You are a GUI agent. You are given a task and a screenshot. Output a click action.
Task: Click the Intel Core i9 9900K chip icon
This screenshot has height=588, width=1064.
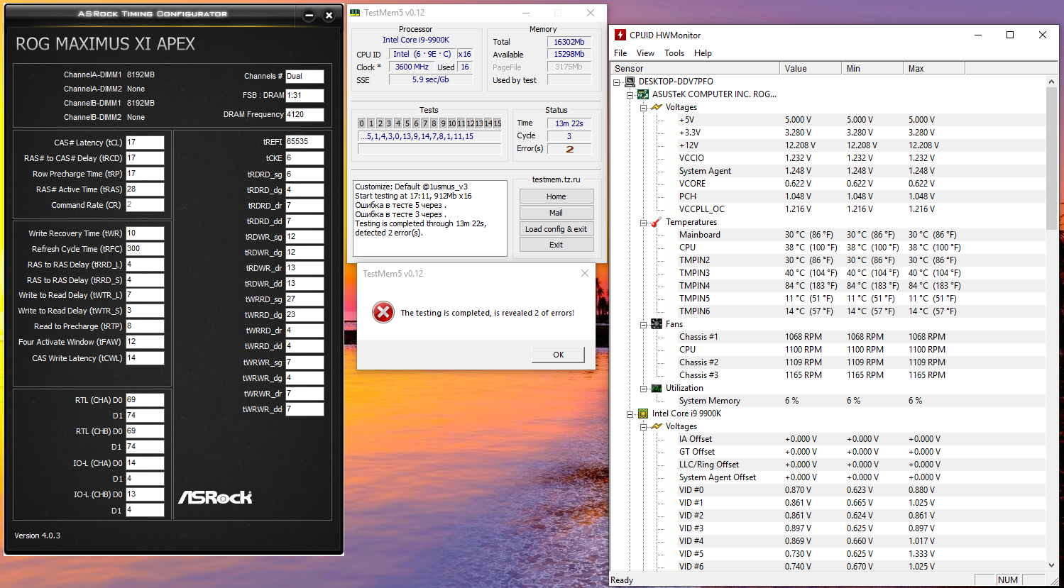point(643,414)
